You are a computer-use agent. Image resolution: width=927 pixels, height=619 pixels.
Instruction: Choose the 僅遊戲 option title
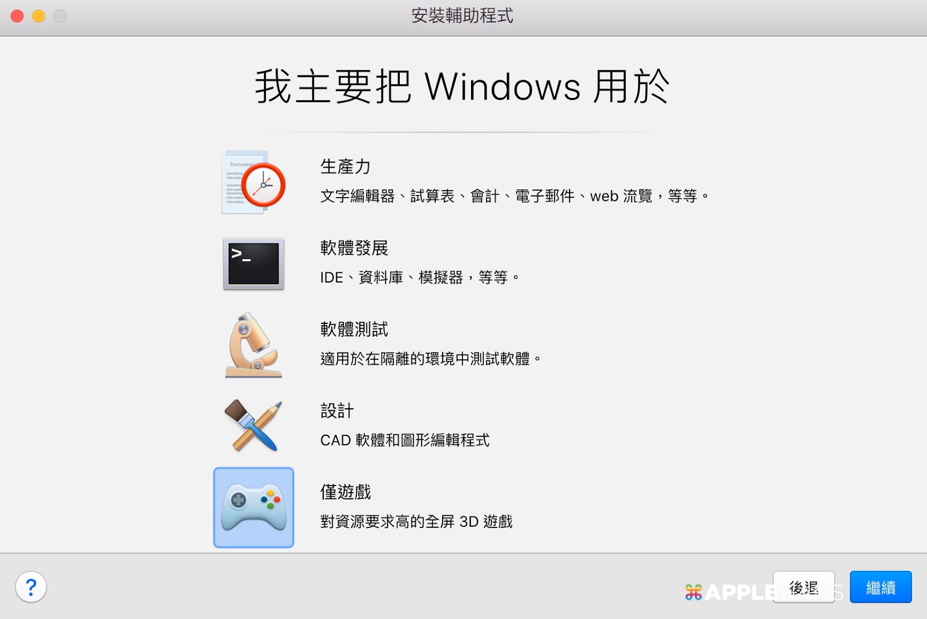345,492
